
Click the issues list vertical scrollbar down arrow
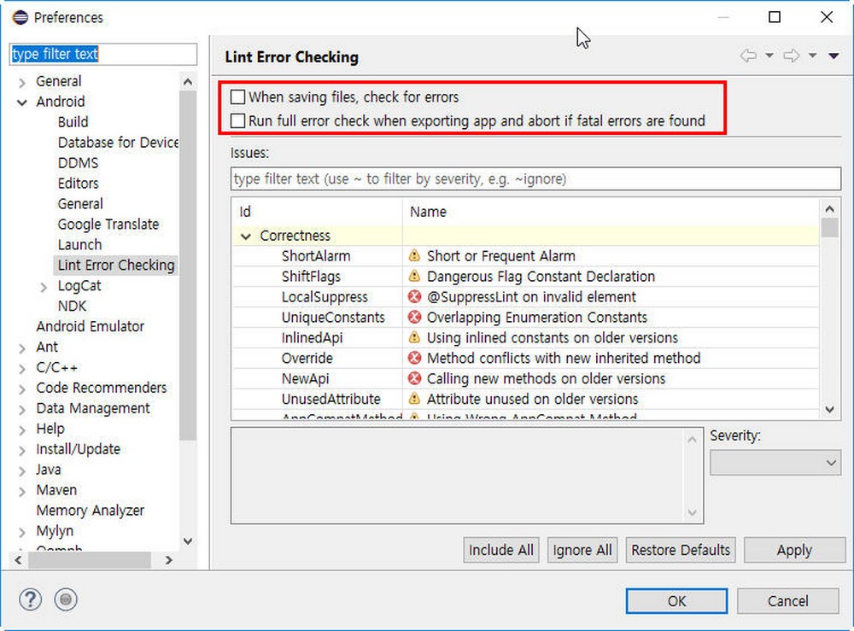click(829, 410)
